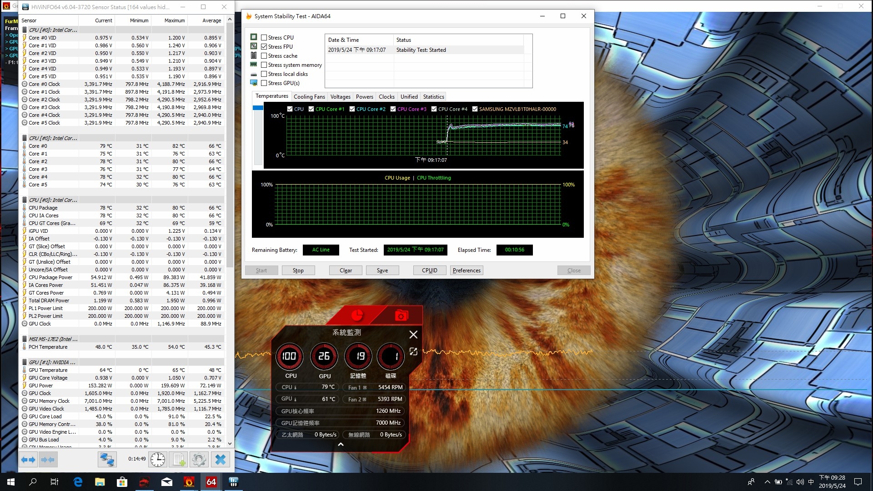Screen dimensions: 873x491
Task: Open Windows Start menu
Action: [11, 482]
